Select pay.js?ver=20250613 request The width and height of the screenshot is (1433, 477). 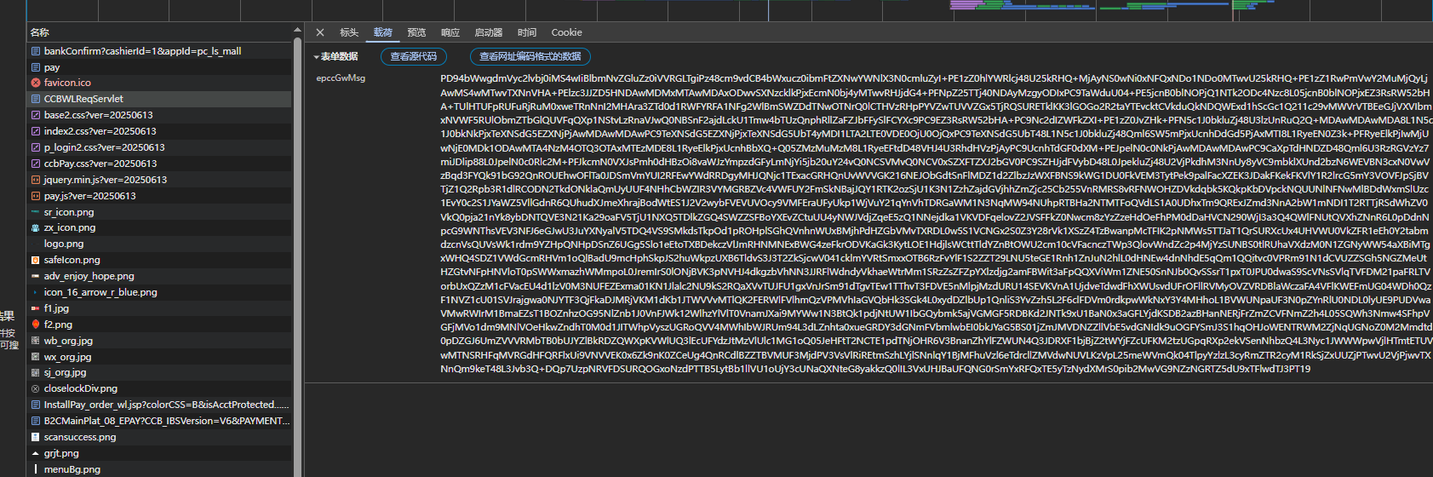click(160, 196)
